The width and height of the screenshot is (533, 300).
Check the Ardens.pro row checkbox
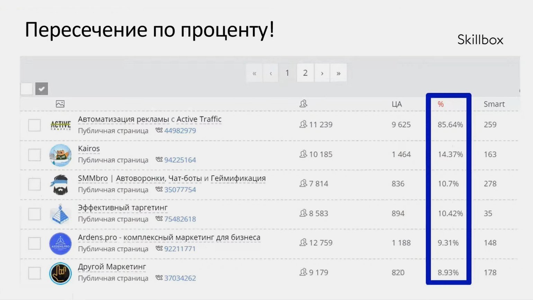[x=34, y=244]
